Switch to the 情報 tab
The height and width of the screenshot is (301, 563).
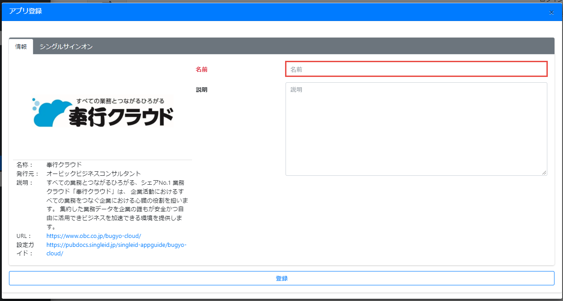21,47
